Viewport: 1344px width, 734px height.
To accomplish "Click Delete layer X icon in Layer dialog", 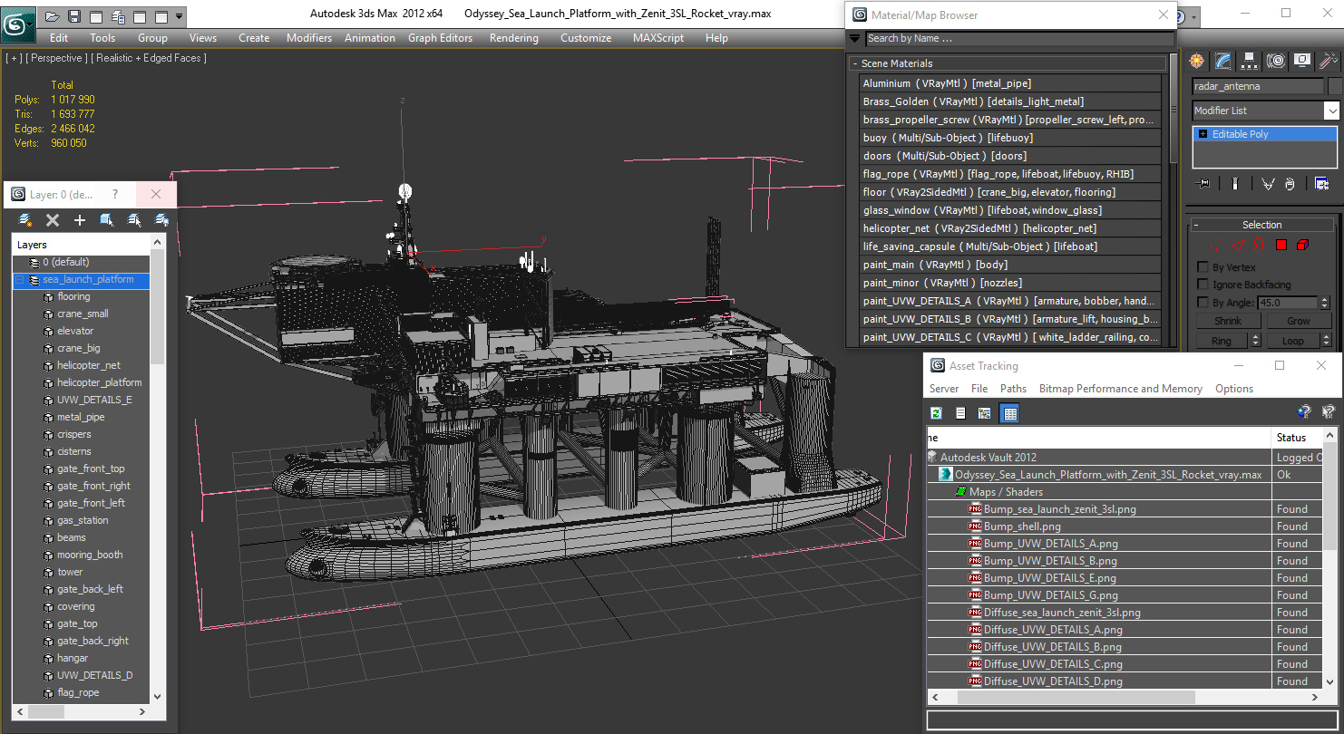I will coord(53,220).
